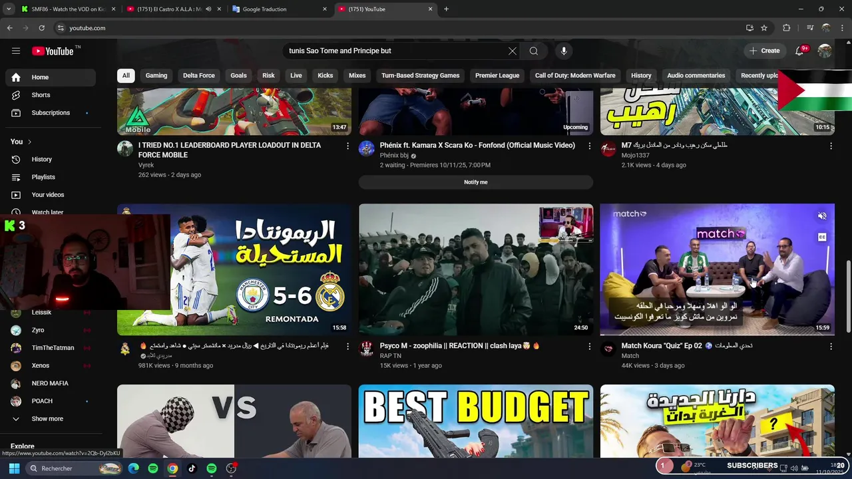Switch to the El Castro X A.L.A tab
Viewport: 852px width, 479px height.
click(x=173, y=9)
